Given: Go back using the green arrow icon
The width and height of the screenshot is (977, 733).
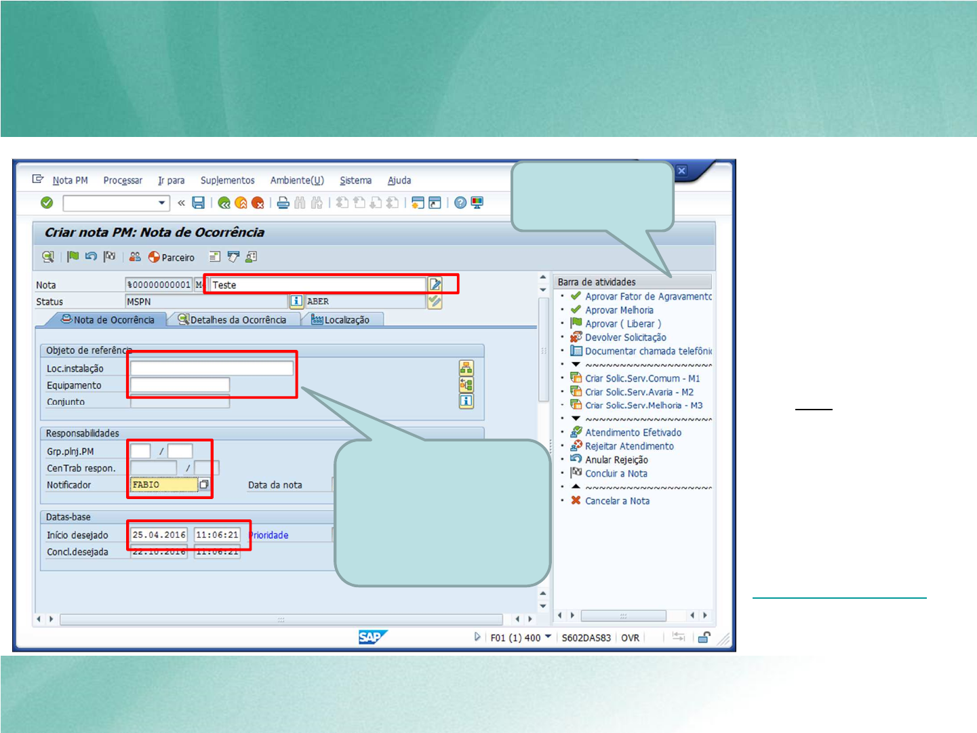Looking at the screenshot, I should coord(224,203).
